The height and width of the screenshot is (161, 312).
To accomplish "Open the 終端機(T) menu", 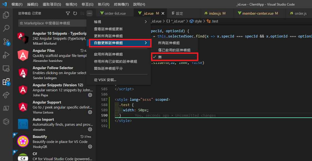I will pyautogui.click(x=121, y=4).
